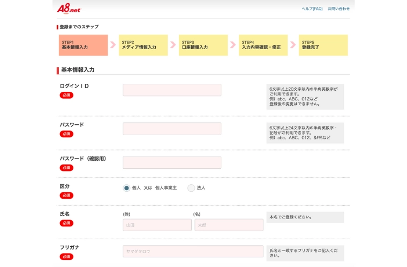The image size is (407, 267).
Task: Click the 氏名 label
Action: click(x=65, y=214)
